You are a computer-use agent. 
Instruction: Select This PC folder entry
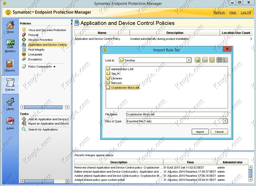click(114, 74)
